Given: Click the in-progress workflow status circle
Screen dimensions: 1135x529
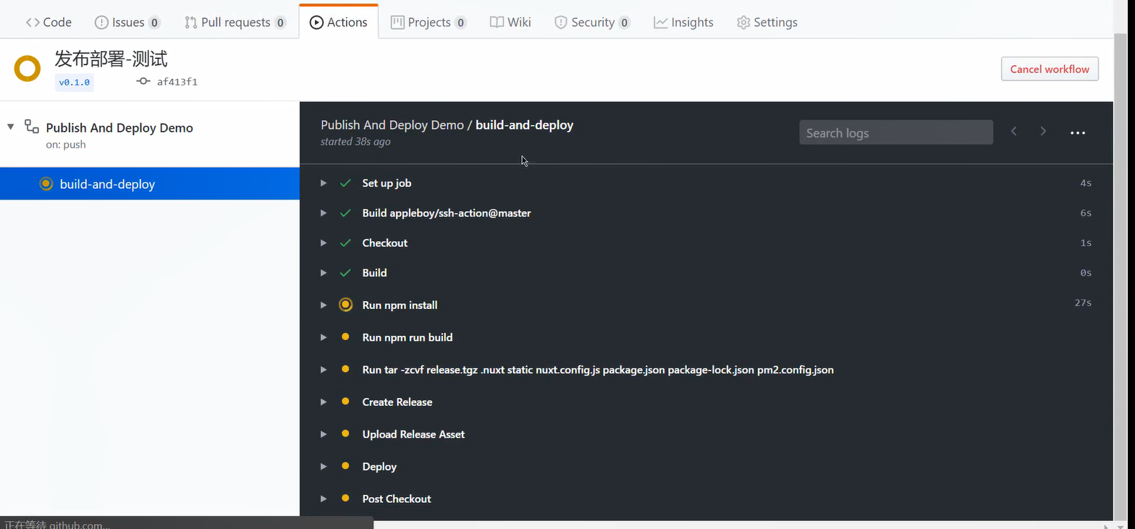Looking at the screenshot, I should pos(28,69).
